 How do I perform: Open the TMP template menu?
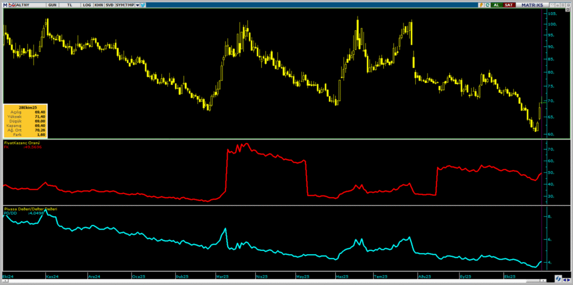[130, 4]
